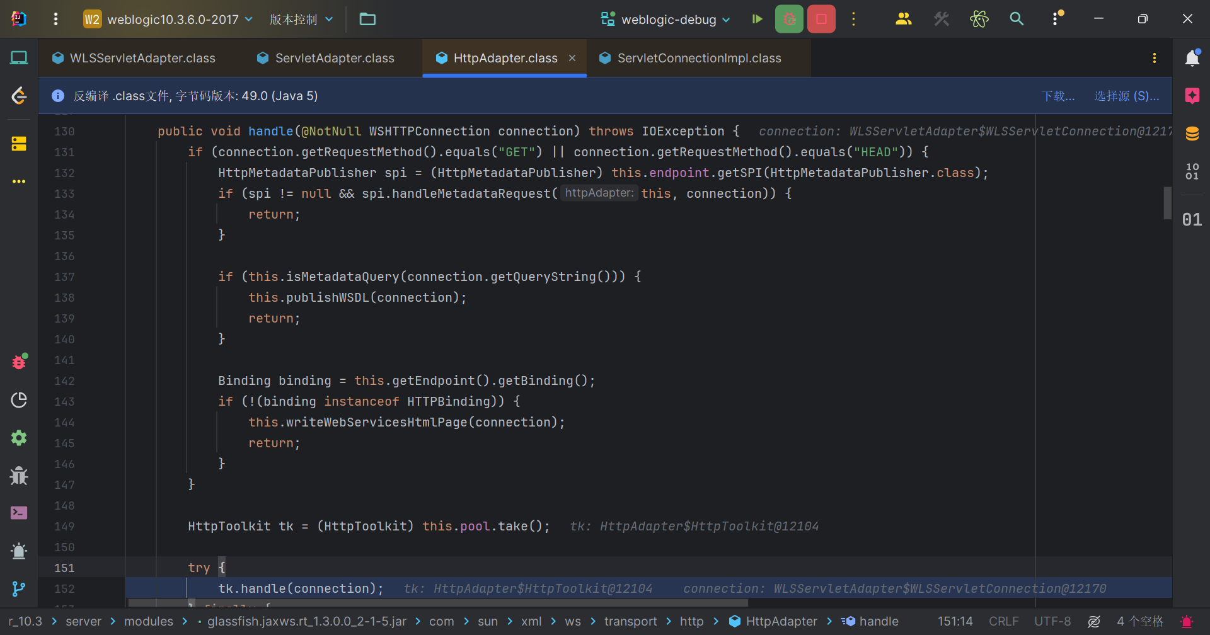Click the folder open icon in toolbar
1210x635 pixels.
[367, 20]
